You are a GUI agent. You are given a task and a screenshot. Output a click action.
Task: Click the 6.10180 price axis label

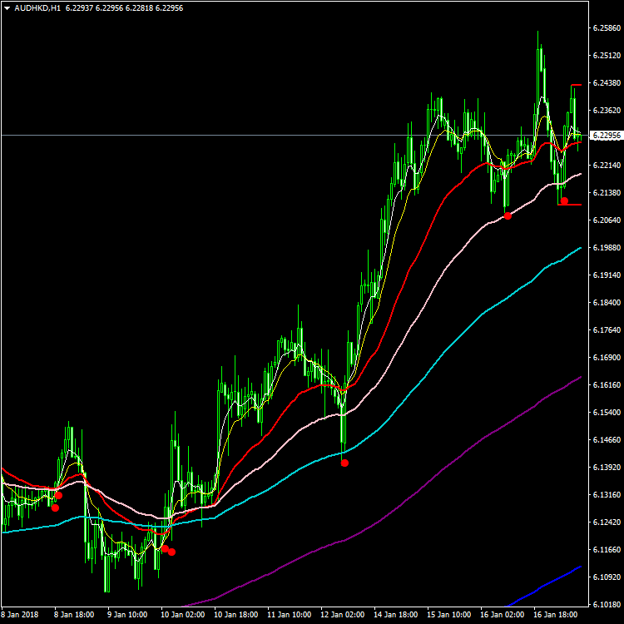click(607, 605)
